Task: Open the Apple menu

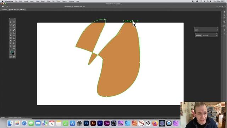Action: pyautogui.click(x=2, y=1)
